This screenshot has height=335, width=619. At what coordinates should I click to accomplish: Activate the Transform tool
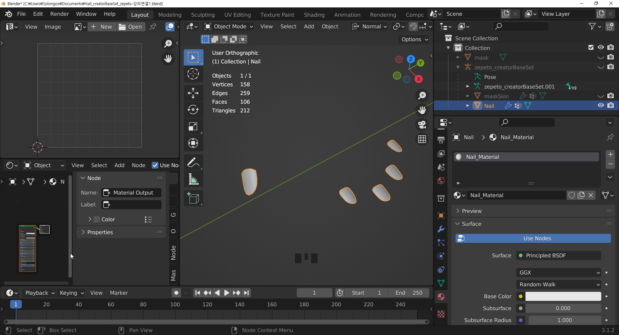pyautogui.click(x=193, y=143)
